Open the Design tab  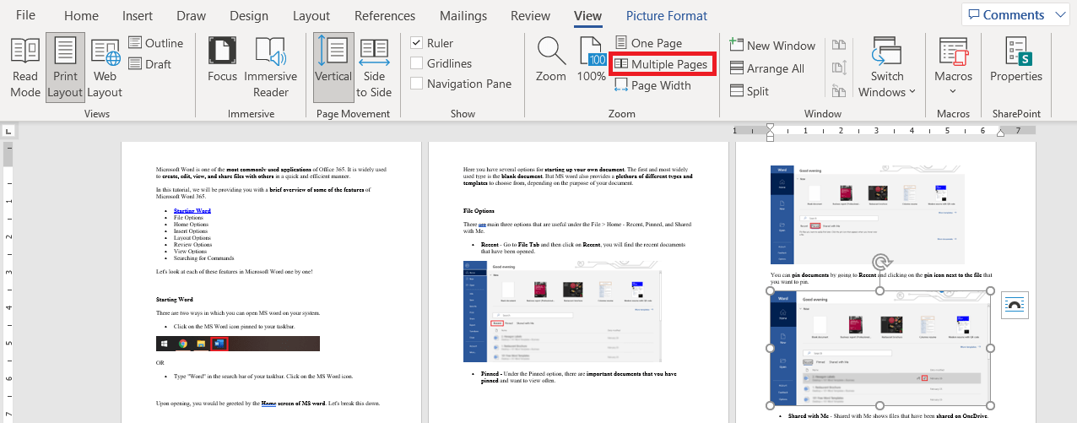click(249, 16)
